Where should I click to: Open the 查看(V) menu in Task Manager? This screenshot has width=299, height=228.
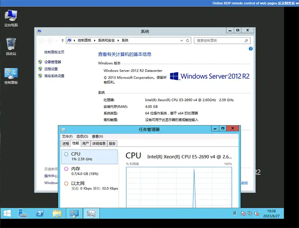[98, 136]
